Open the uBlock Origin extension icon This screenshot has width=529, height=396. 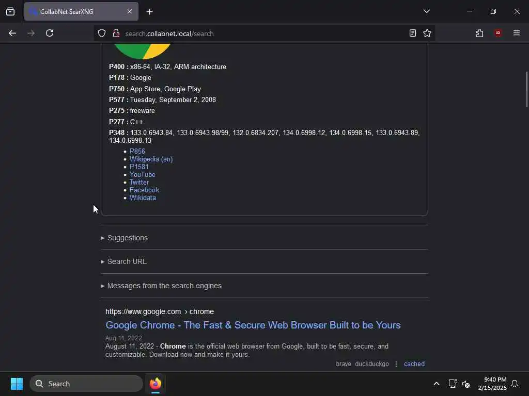tap(498, 33)
